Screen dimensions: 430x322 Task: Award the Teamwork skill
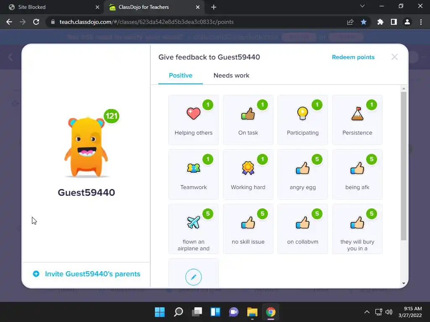pos(193,174)
